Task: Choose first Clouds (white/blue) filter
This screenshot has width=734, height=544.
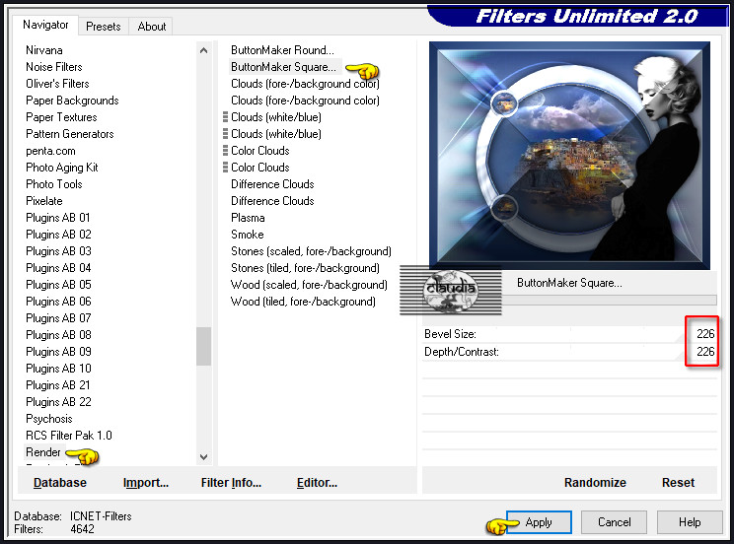Action: point(275,117)
